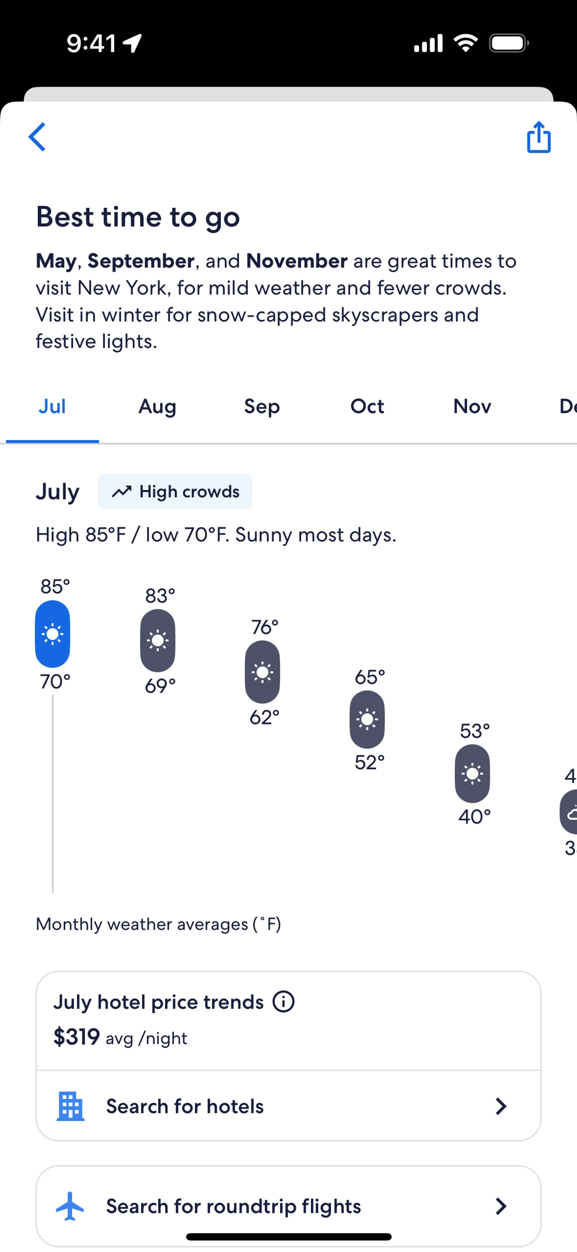The width and height of the screenshot is (577, 1252).
Task: Open the share sheet icon
Action: [x=539, y=137]
